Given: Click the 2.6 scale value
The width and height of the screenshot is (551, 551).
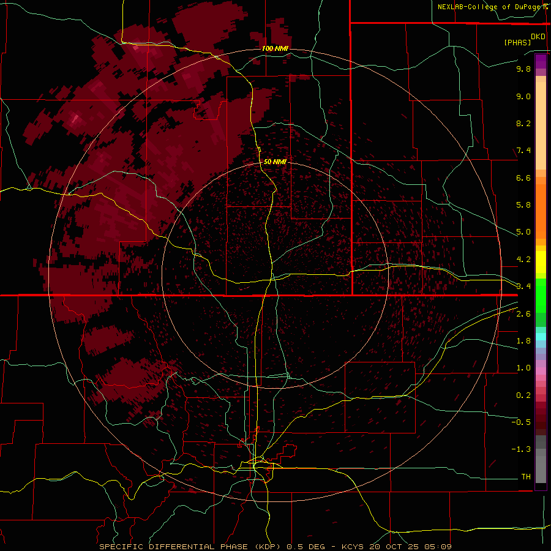Looking at the screenshot, I should click(523, 314).
